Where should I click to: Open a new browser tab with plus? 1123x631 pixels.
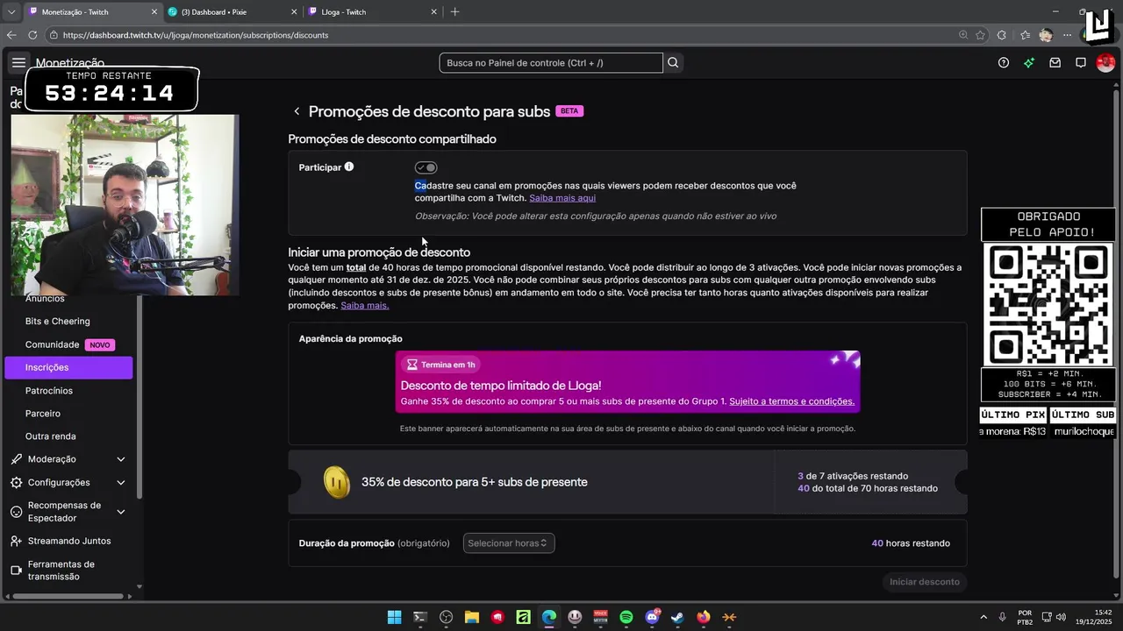tap(454, 11)
